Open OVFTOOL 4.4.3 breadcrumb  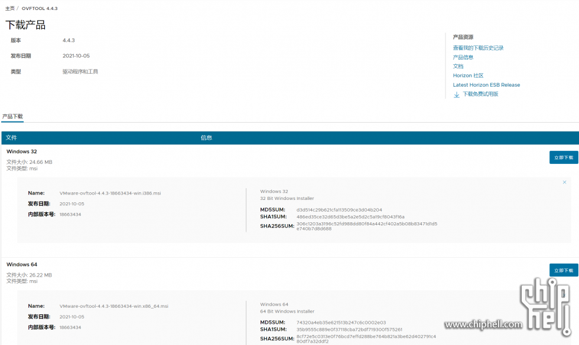(40, 8)
